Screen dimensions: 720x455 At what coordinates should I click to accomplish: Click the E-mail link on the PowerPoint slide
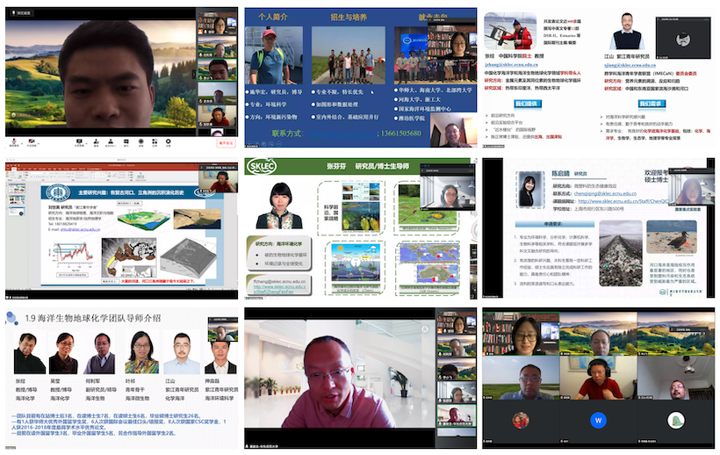80,229
